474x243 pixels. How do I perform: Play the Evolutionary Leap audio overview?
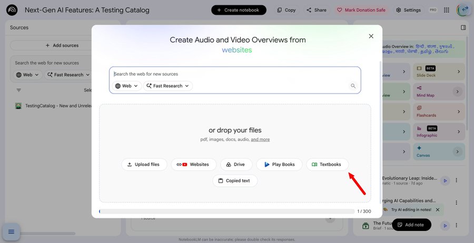click(445, 180)
